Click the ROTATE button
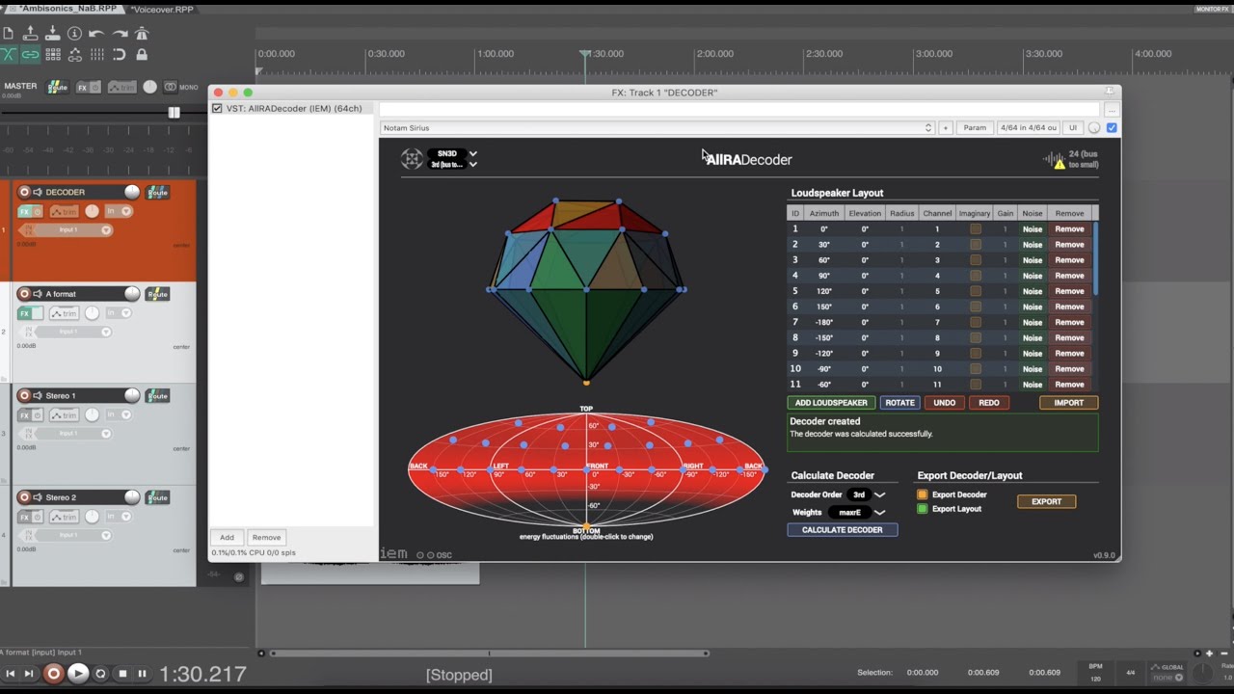 pyautogui.click(x=899, y=403)
